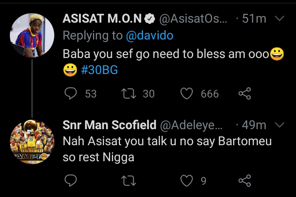Like ASISAT M.O.N's tweet

[x=187, y=94]
